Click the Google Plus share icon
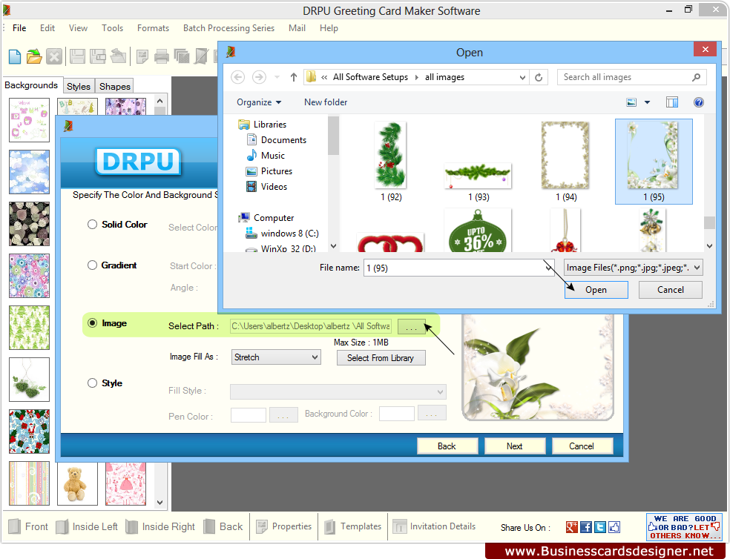Image resolution: width=730 pixels, height=559 pixels. tap(572, 527)
